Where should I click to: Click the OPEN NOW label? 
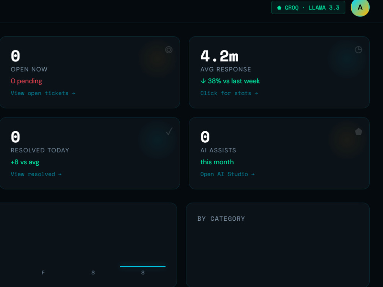coord(29,69)
